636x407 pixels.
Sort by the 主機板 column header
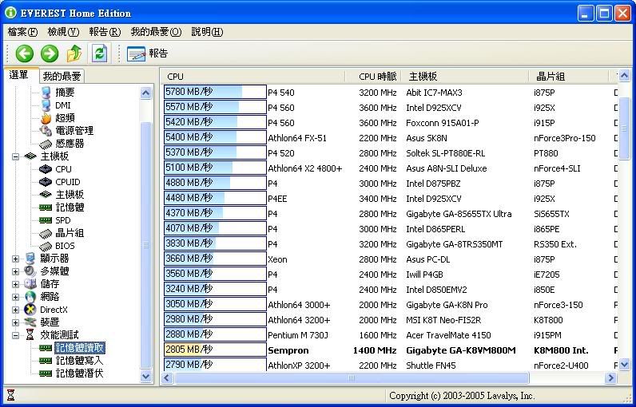click(x=465, y=77)
